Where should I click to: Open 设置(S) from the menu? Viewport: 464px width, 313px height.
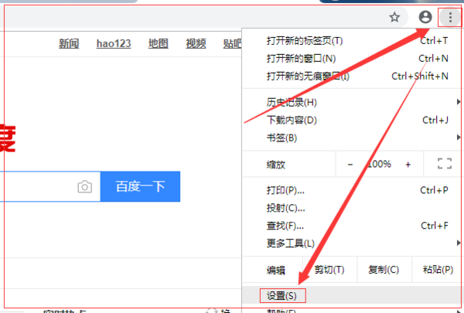(x=281, y=295)
